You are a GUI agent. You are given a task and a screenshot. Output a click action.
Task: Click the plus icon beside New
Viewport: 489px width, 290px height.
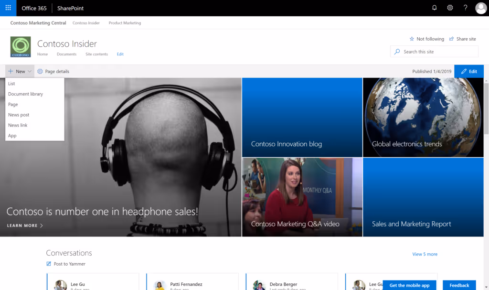click(11, 72)
